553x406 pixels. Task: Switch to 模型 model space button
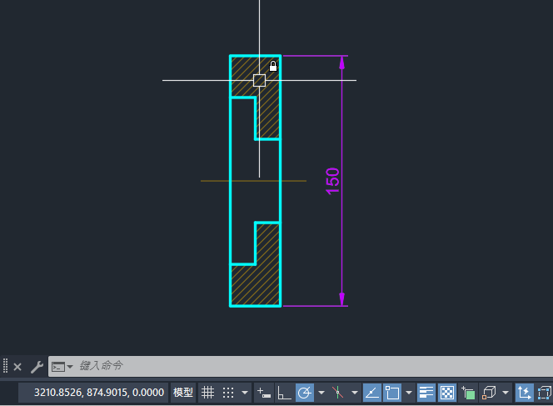click(183, 393)
